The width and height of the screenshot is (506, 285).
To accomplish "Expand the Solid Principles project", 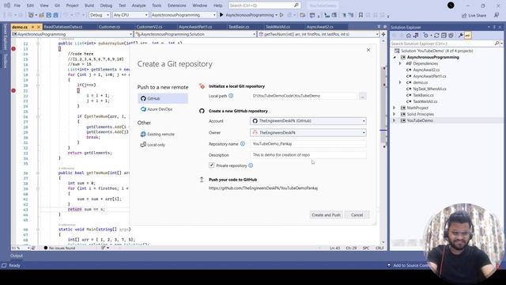I will point(395,114).
